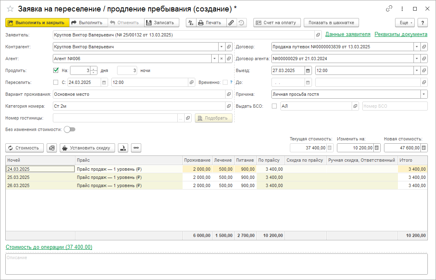This screenshot has width=436, height=280.
Task: Click the glasses icon button
Action: [136, 148]
